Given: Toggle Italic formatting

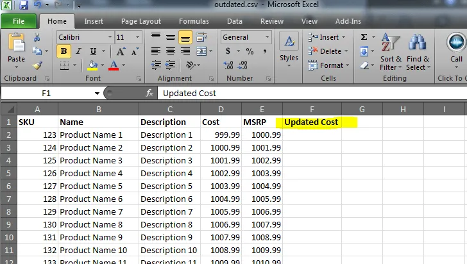Looking at the screenshot, I should (79, 51).
